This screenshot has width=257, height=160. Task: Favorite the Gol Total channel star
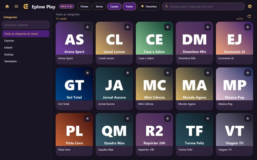(88, 73)
